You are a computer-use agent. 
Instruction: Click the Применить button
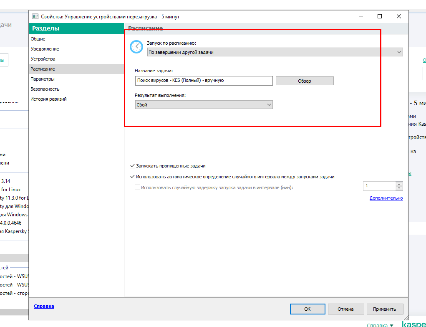[x=384, y=309]
